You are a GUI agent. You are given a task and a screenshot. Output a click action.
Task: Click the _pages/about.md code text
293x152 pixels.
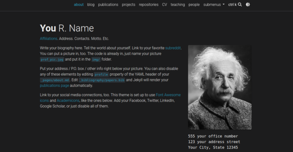[x=55, y=80]
